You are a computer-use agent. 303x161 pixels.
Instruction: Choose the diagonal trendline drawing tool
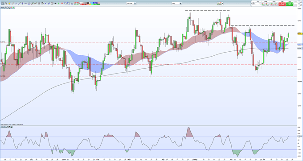point(19,3)
